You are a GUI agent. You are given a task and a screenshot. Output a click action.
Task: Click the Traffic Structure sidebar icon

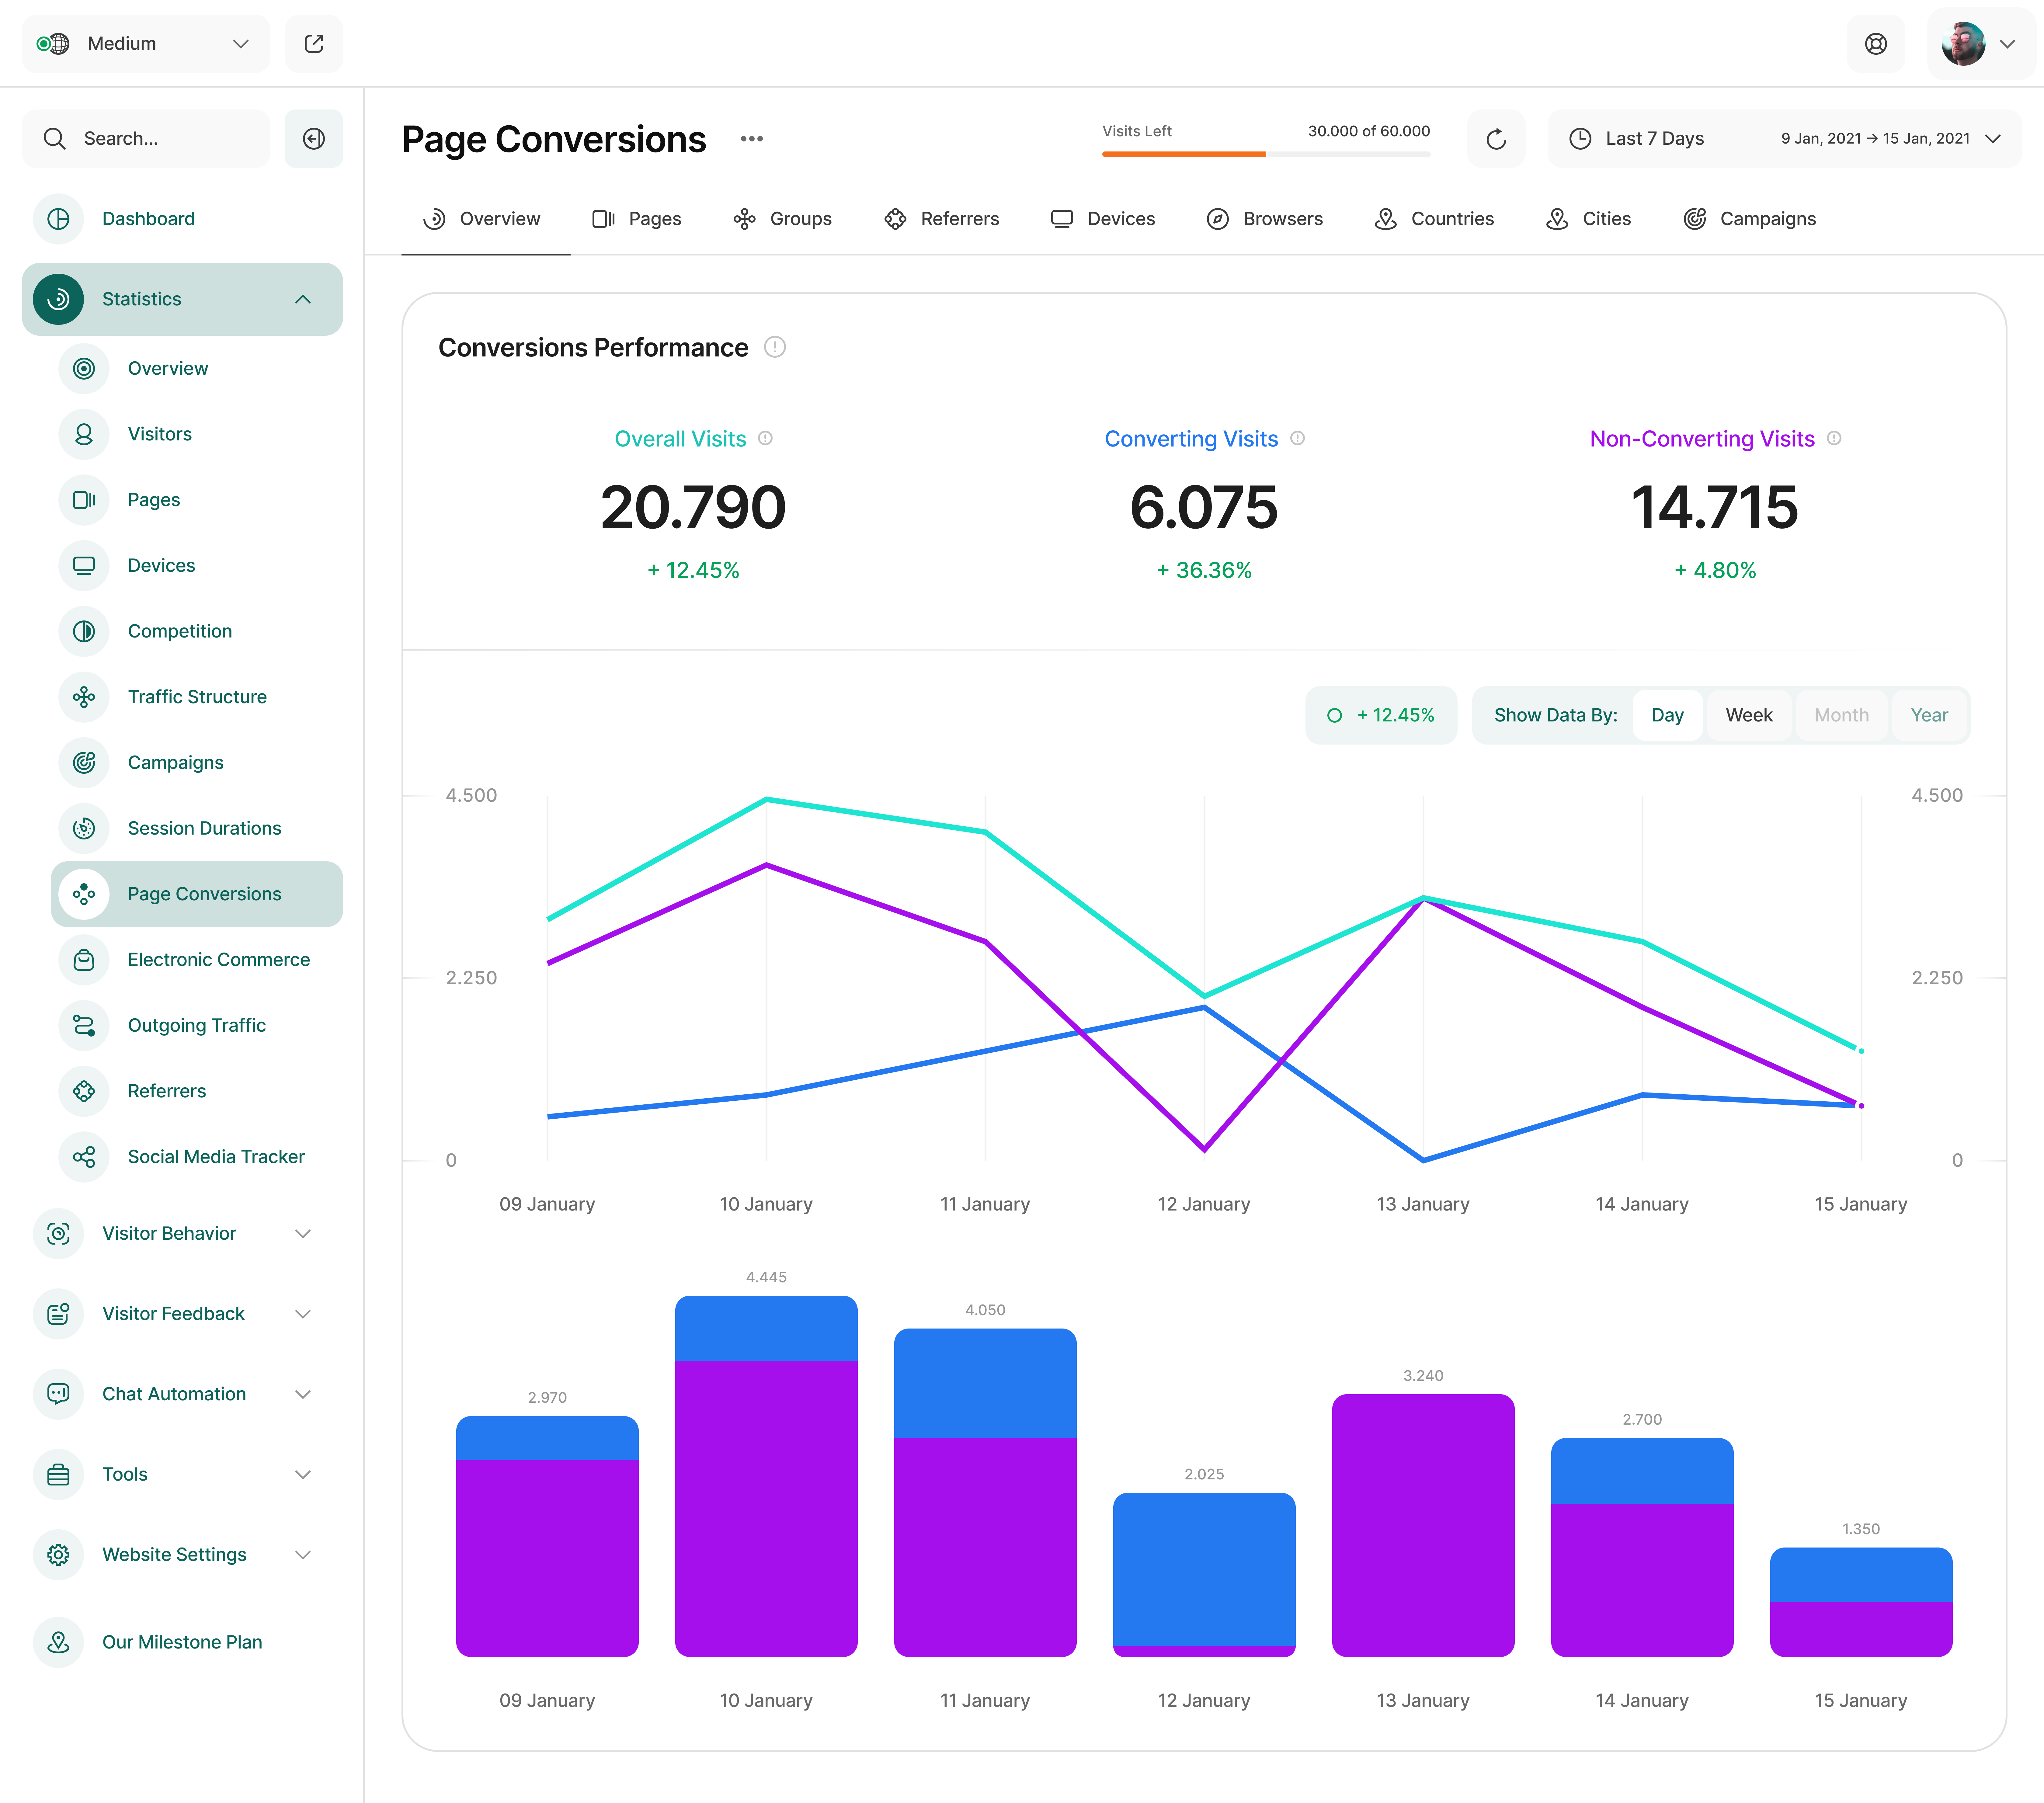tap(84, 697)
